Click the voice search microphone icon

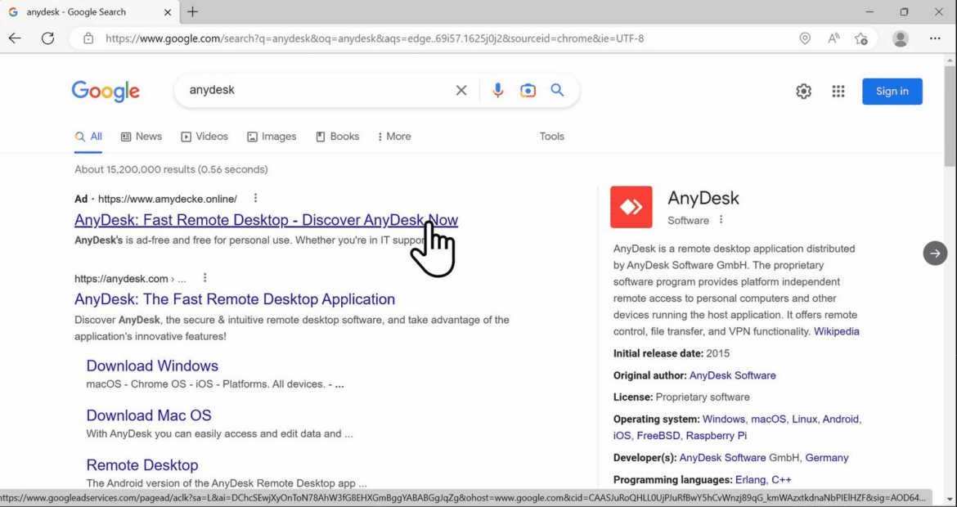497,91
